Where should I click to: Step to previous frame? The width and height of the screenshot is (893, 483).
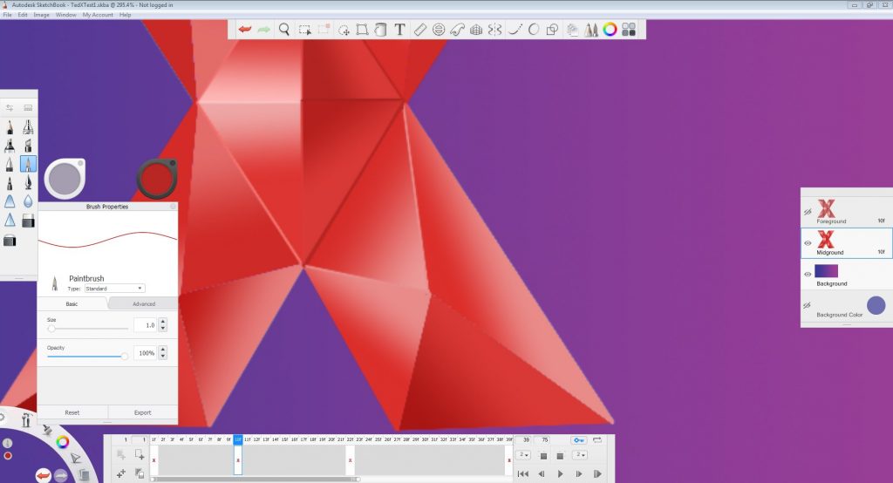(542, 474)
